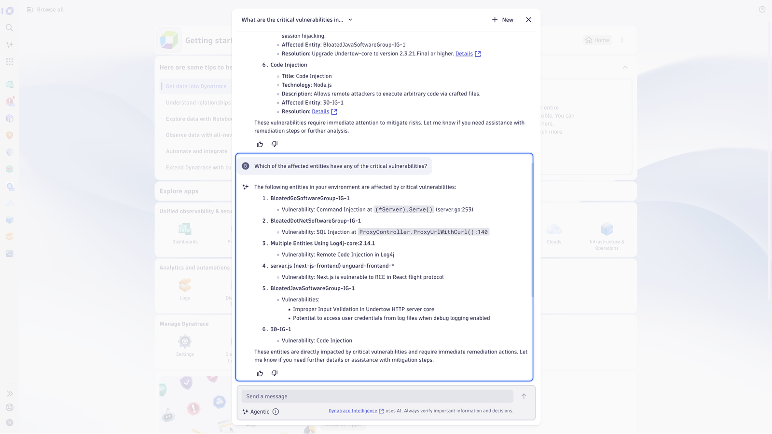This screenshot has width=772, height=434.
Task: Click Browse all at the top
Action: point(45,10)
